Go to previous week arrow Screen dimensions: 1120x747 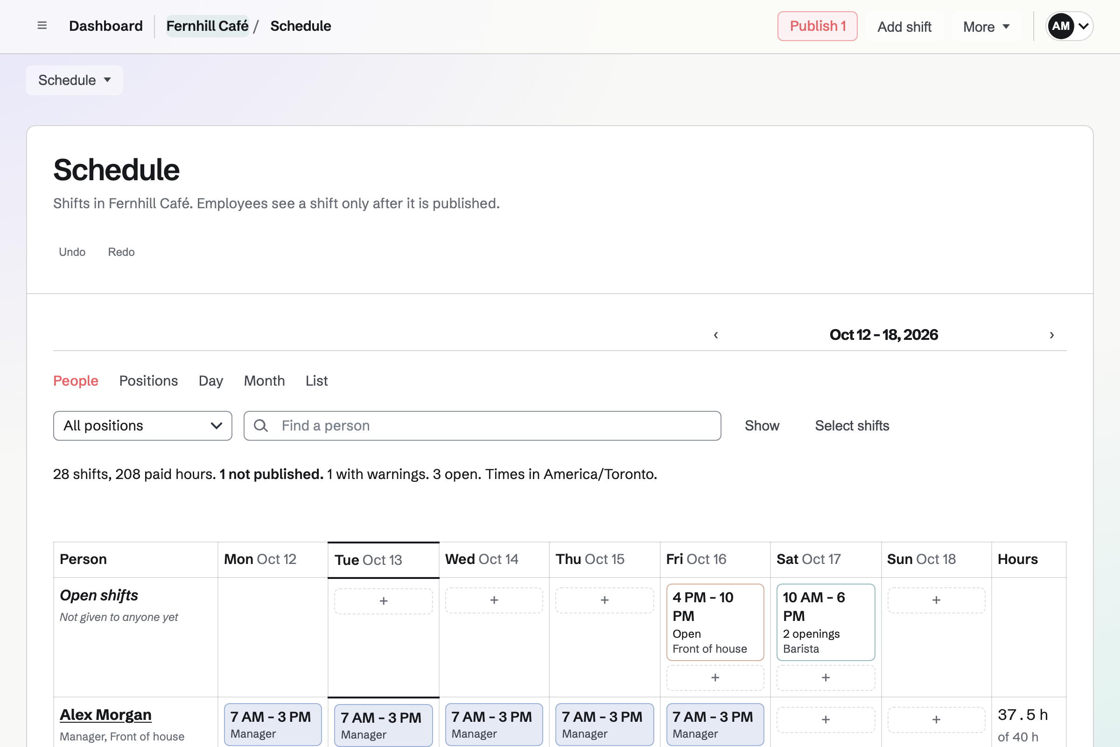pos(716,335)
